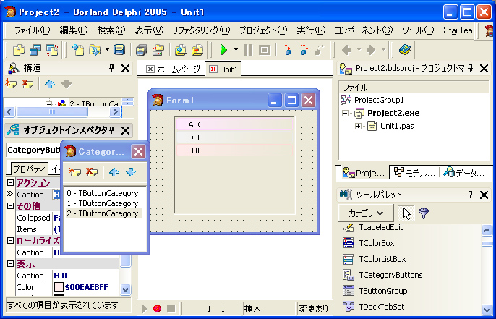Pin the Object Inspector panel
The image size is (496, 319).
(111, 129)
